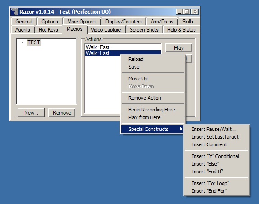Open the Help & Status tab

[182, 30]
